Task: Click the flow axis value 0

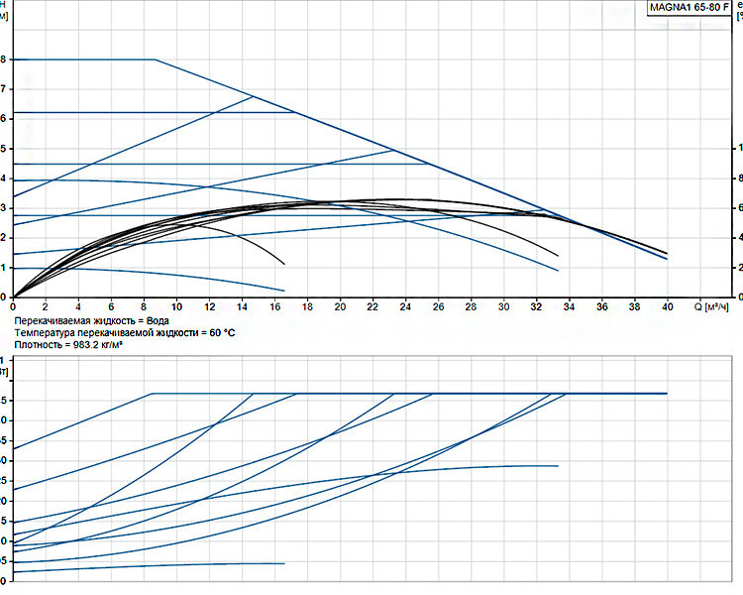Action: click(13, 307)
